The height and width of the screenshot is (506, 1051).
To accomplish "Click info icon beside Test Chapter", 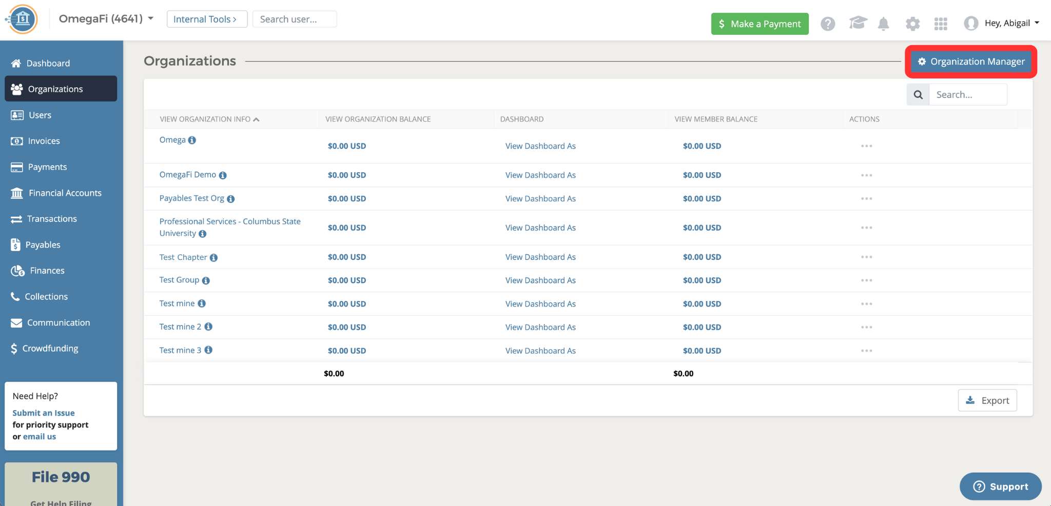I will pos(213,257).
